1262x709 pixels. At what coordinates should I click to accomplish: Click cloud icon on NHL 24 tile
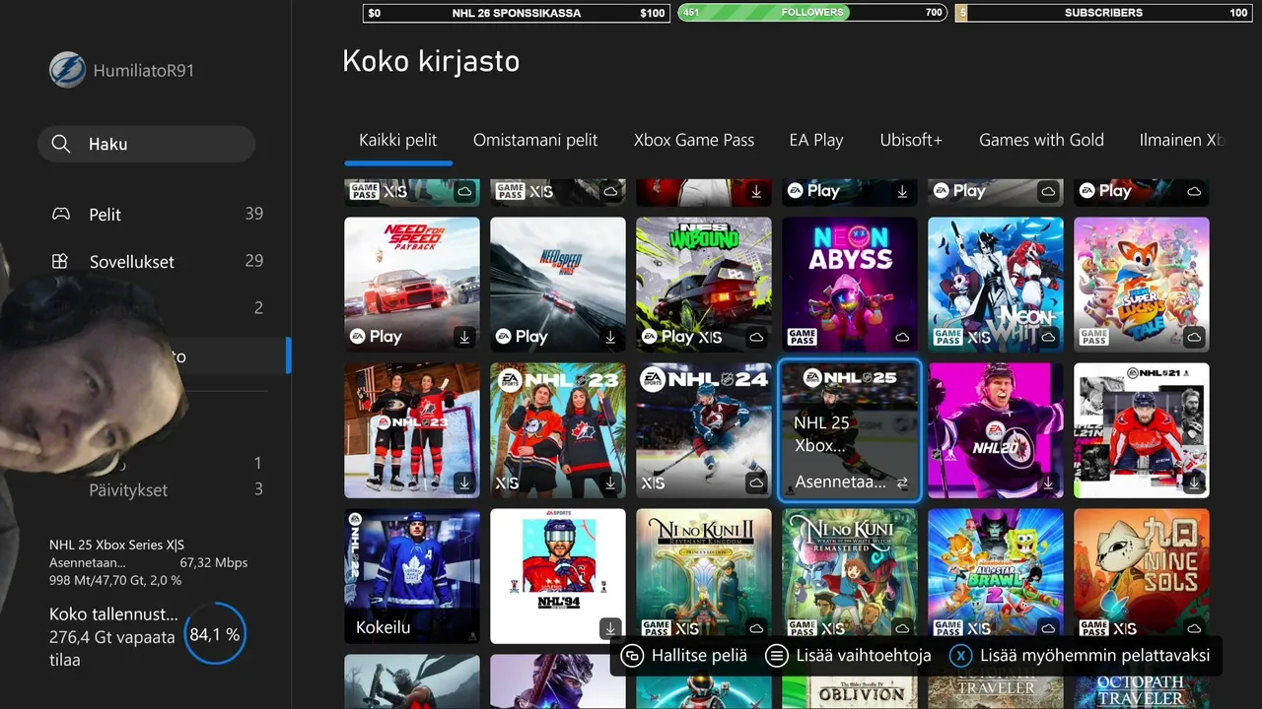756,483
